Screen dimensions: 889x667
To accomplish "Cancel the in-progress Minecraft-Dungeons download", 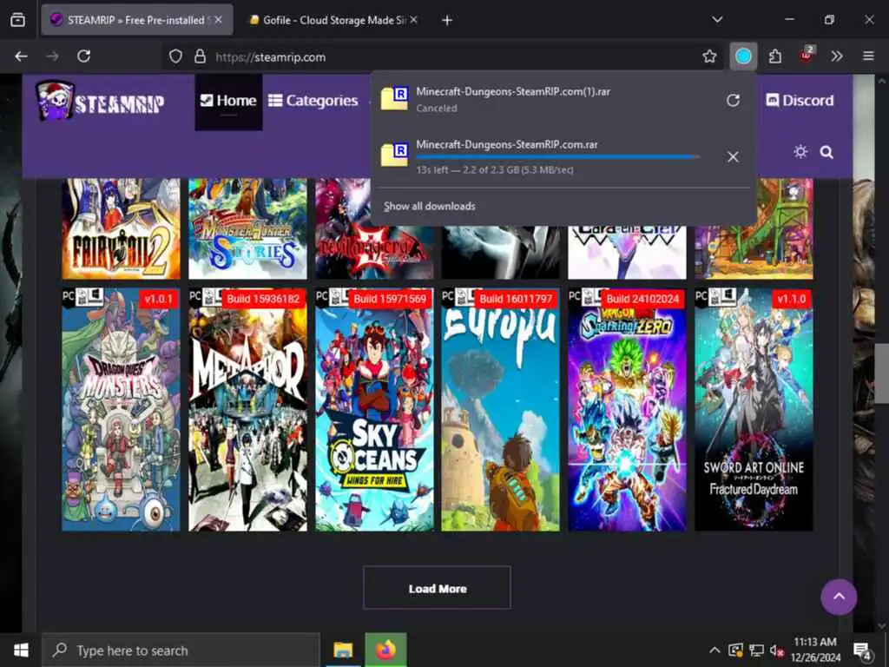I will point(733,157).
